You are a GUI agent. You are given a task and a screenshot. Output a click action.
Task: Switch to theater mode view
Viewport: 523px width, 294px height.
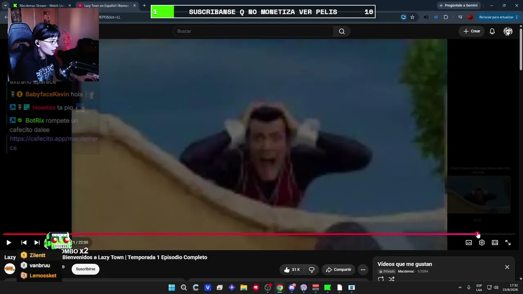[x=495, y=243]
